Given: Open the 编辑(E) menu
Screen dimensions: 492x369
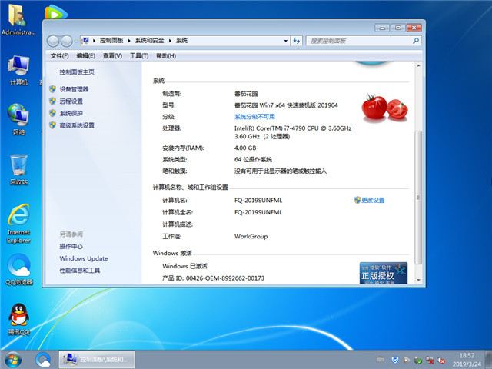Looking at the screenshot, I should (x=85, y=56).
